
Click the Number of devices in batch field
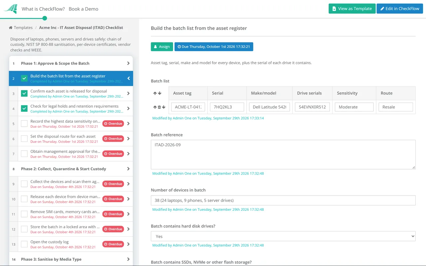point(283,200)
